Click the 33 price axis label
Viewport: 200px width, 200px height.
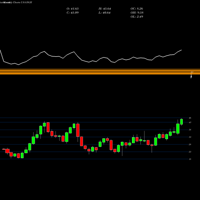point(190,137)
